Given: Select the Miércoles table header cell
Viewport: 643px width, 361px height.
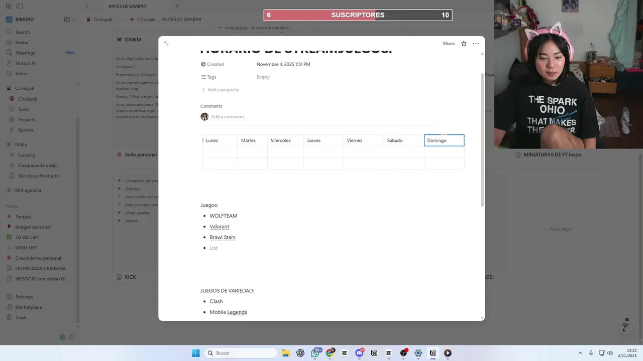Looking at the screenshot, I should coord(285,140).
